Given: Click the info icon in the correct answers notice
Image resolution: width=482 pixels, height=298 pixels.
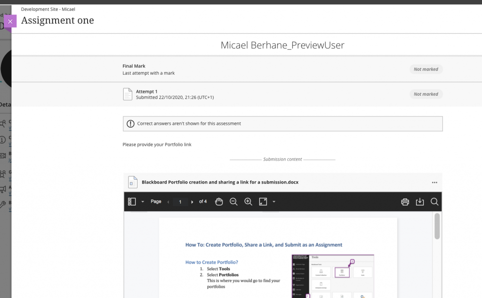Looking at the screenshot, I should coord(131,123).
